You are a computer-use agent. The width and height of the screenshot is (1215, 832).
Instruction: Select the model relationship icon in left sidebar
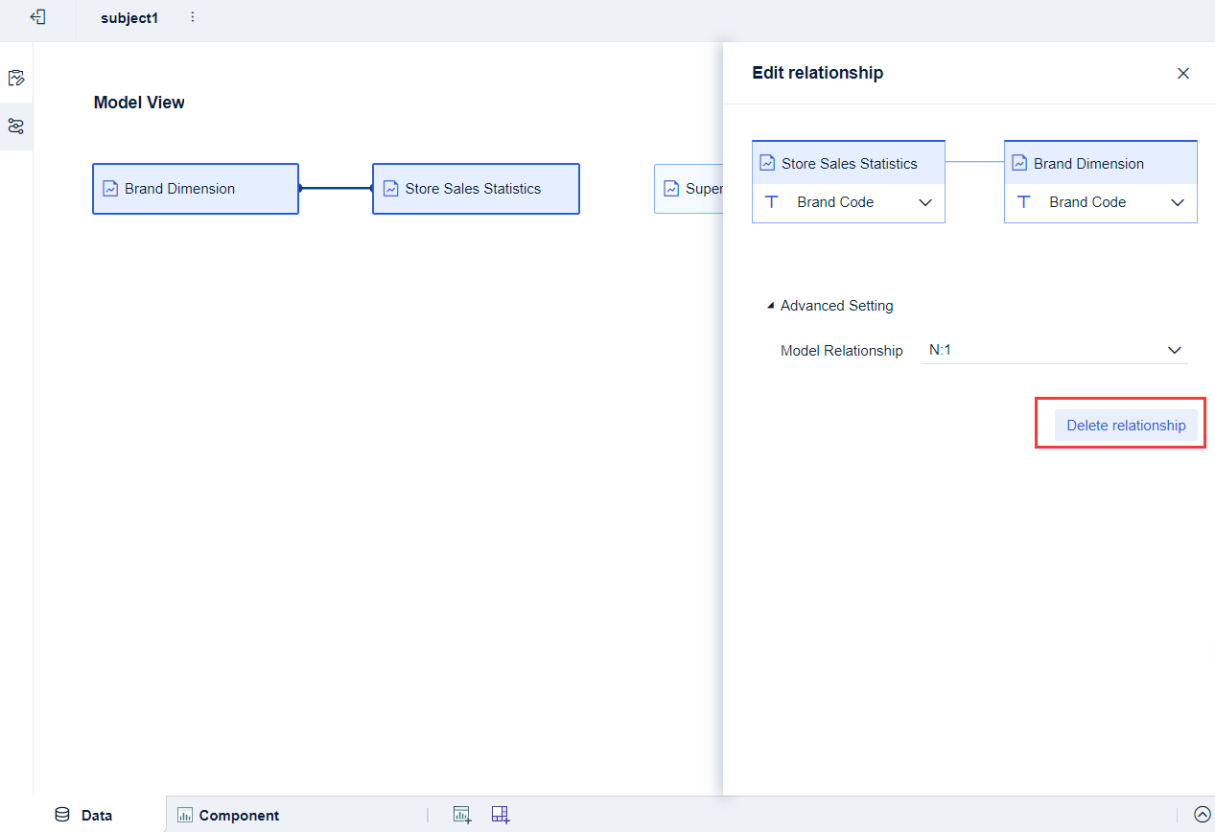coord(16,126)
